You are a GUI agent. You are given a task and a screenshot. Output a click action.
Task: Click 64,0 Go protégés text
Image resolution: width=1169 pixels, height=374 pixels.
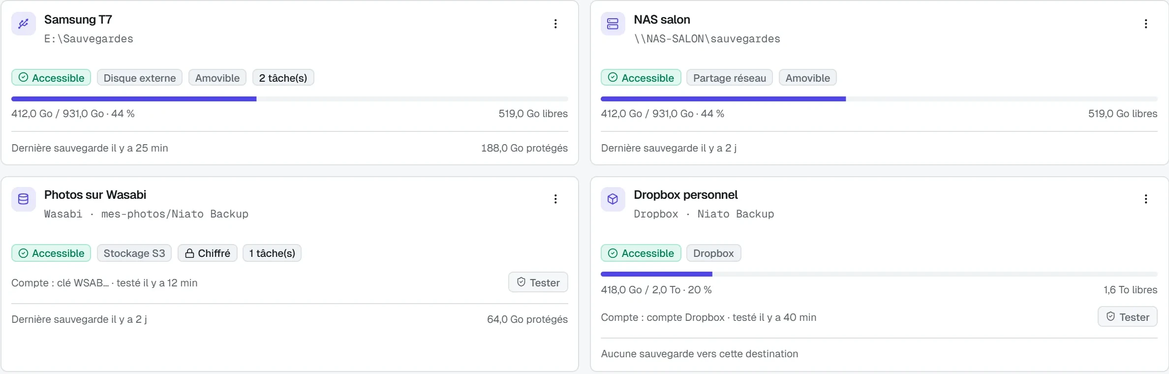(x=527, y=319)
